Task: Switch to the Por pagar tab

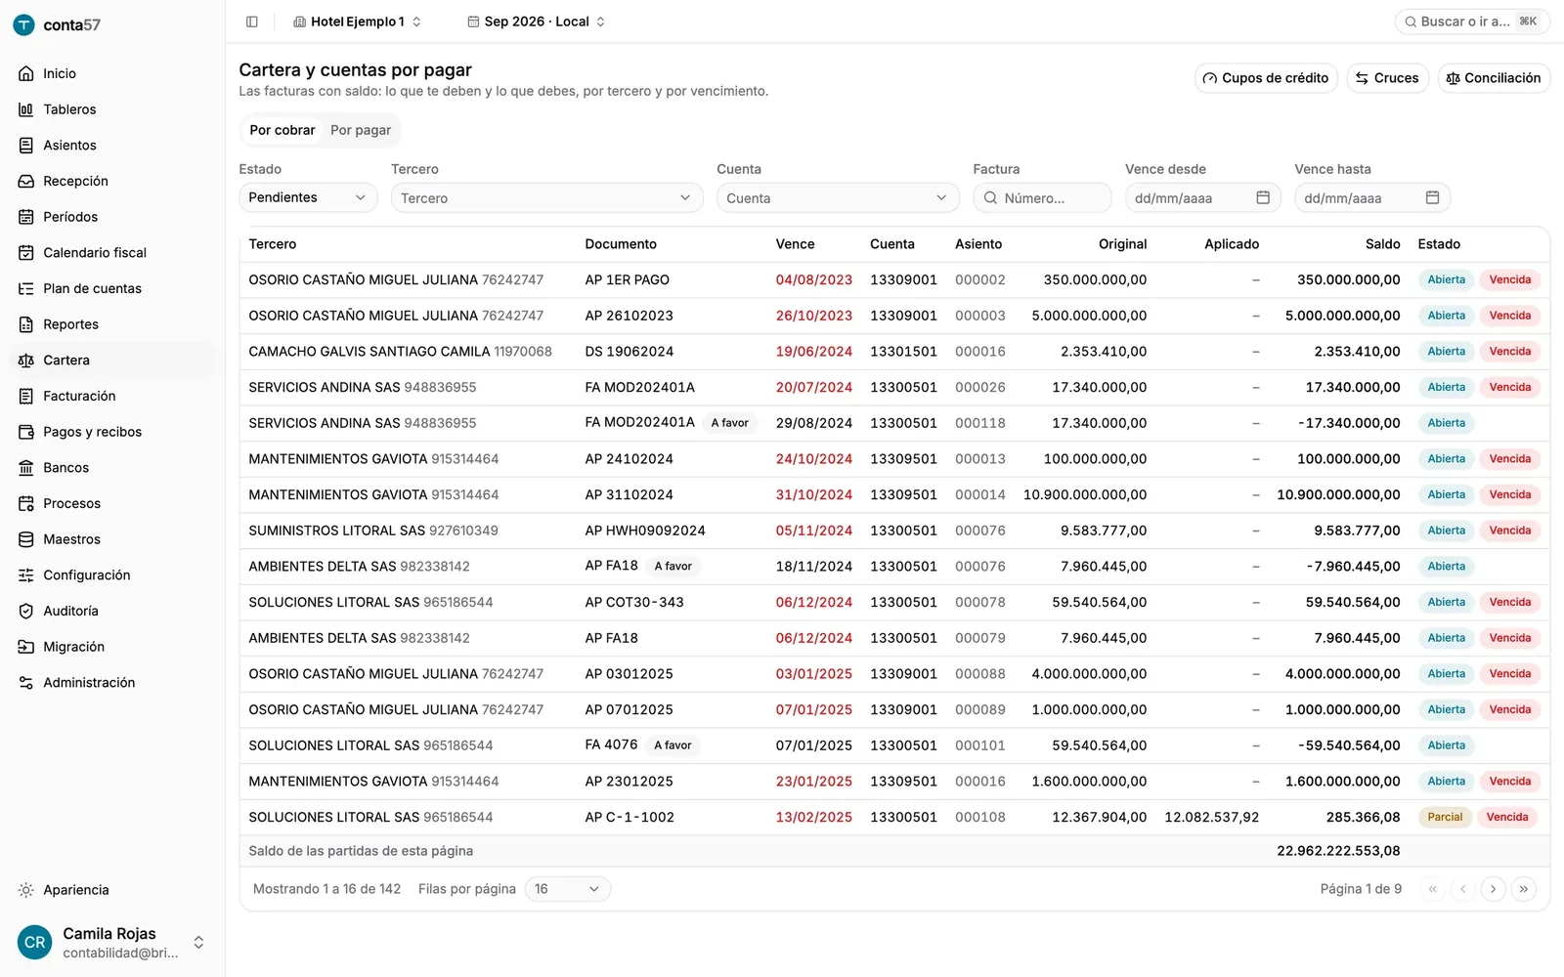Action: [x=361, y=130]
